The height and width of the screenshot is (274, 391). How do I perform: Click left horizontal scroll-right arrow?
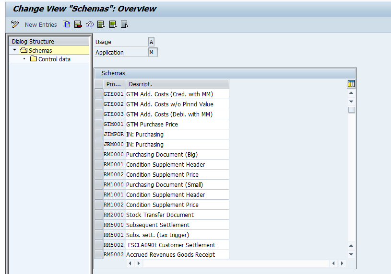[x=138, y=263]
